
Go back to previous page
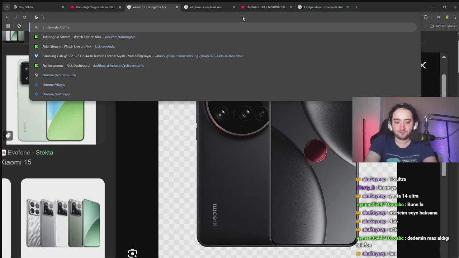tap(7, 17)
